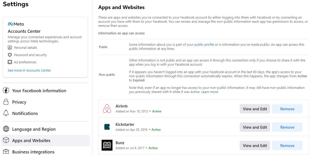Click the Personal details icon
The height and width of the screenshot is (155, 311).
[x=10, y=48]
